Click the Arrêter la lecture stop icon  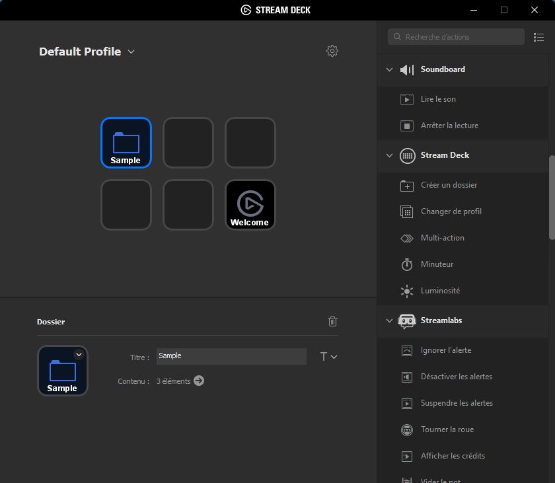click(x=407, y=126)
